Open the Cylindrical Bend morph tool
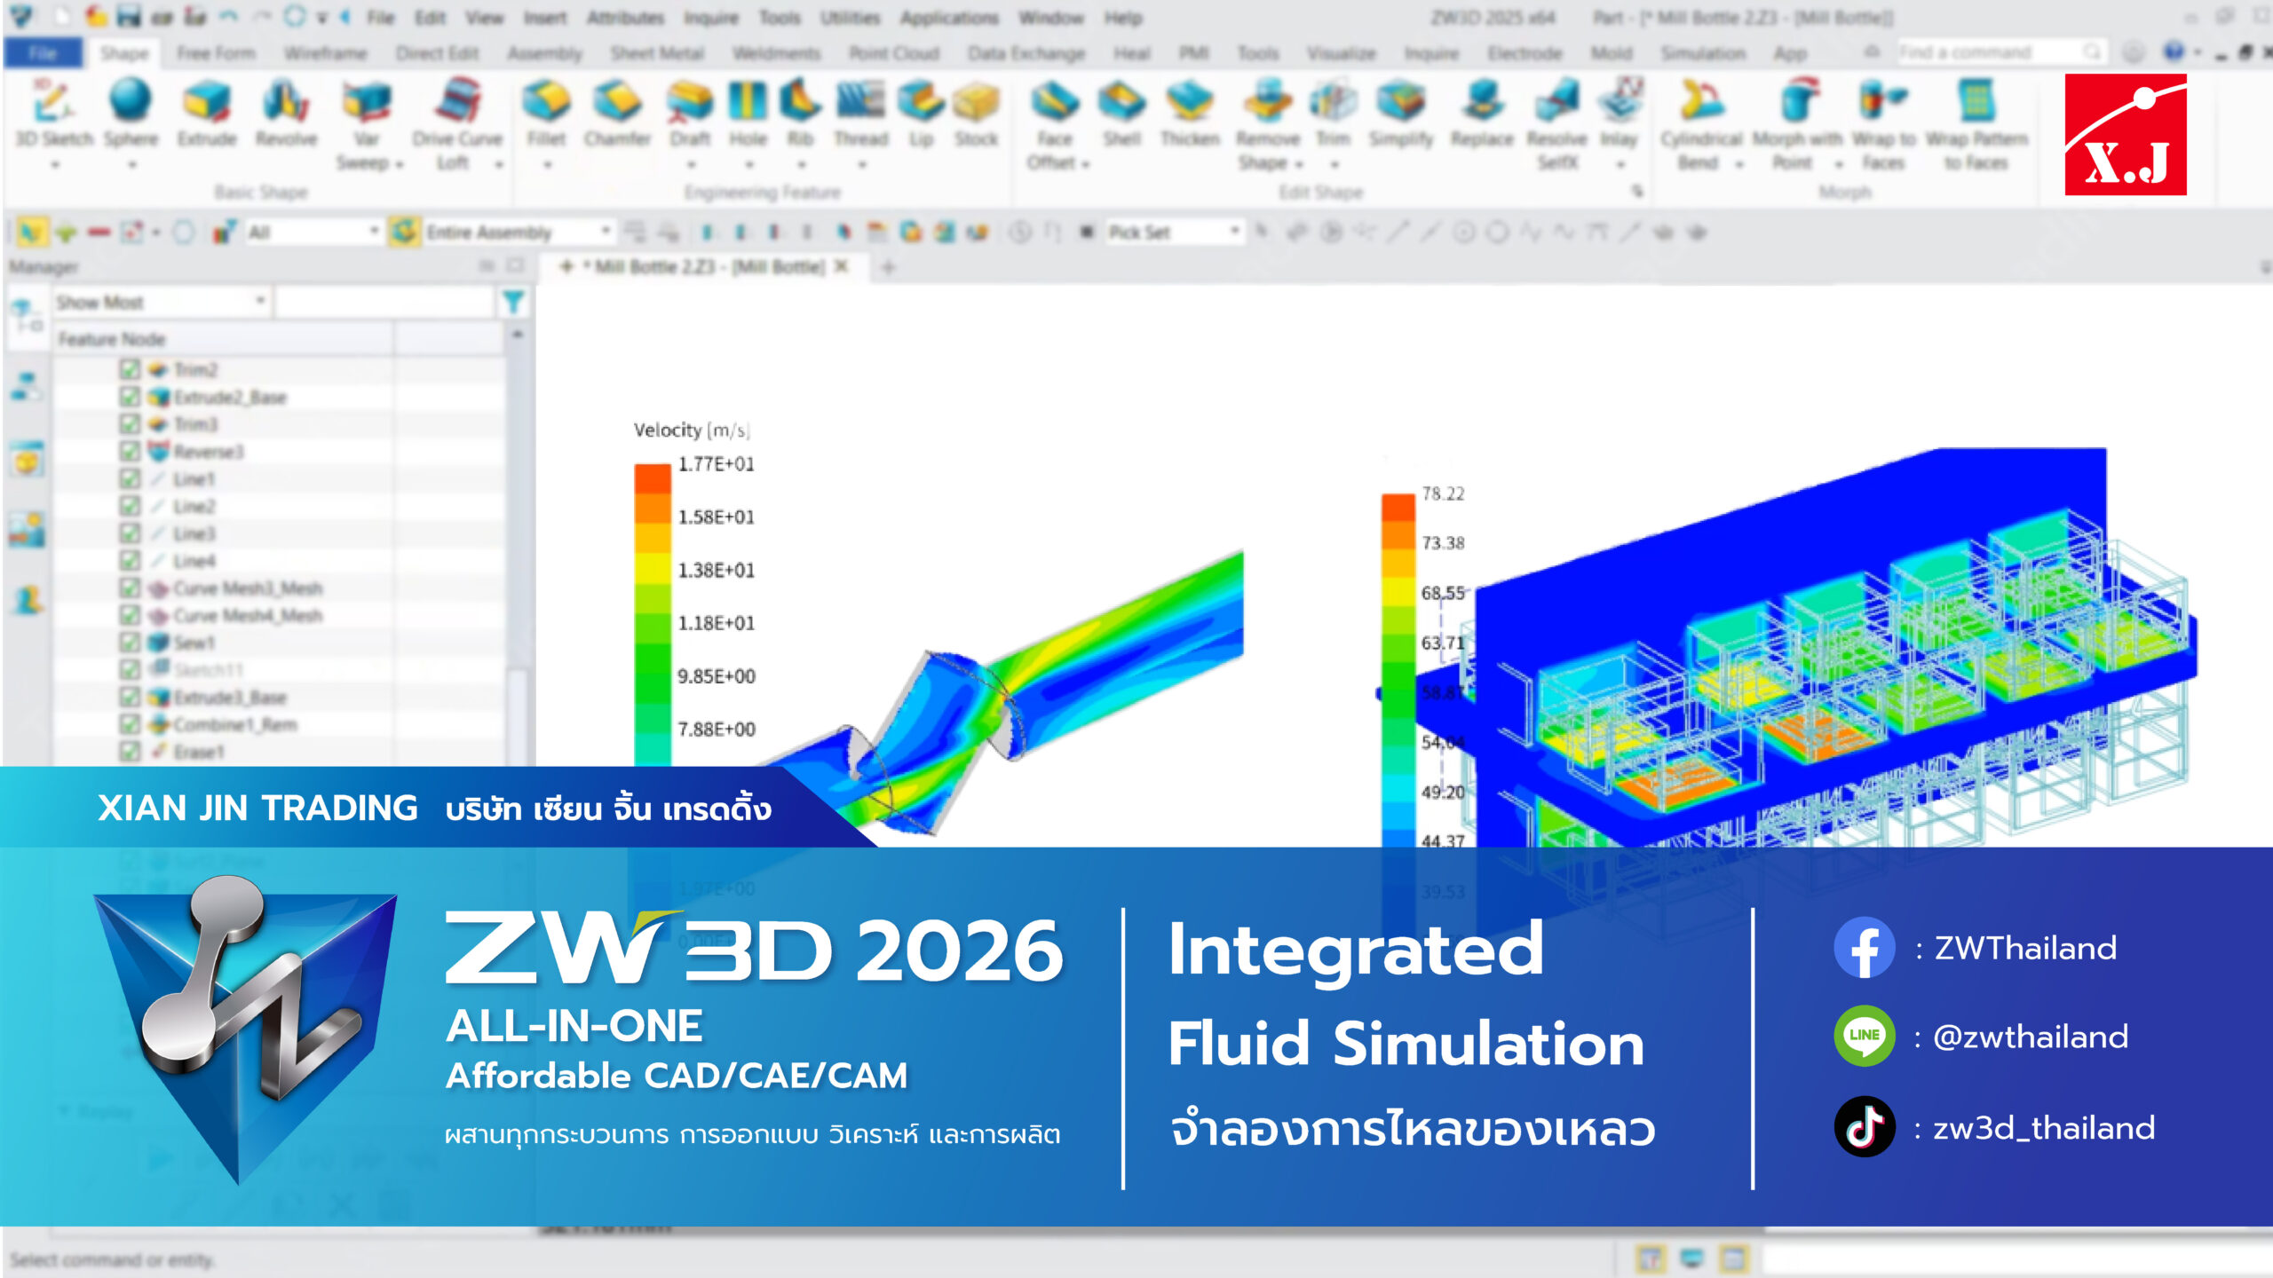The image size is (2273, 1278). (1701, 101)
